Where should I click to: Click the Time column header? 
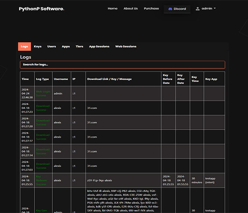click(x=25, y=79)
